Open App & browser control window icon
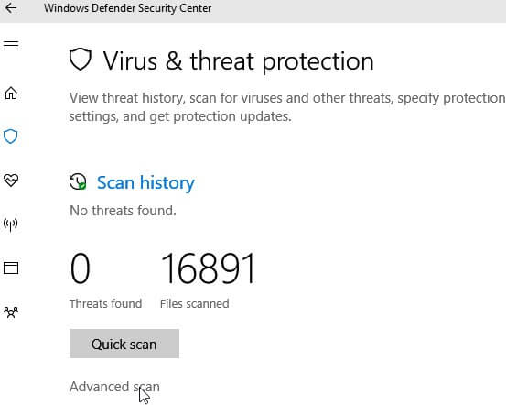Screen dimensions: 506x405 11,268
